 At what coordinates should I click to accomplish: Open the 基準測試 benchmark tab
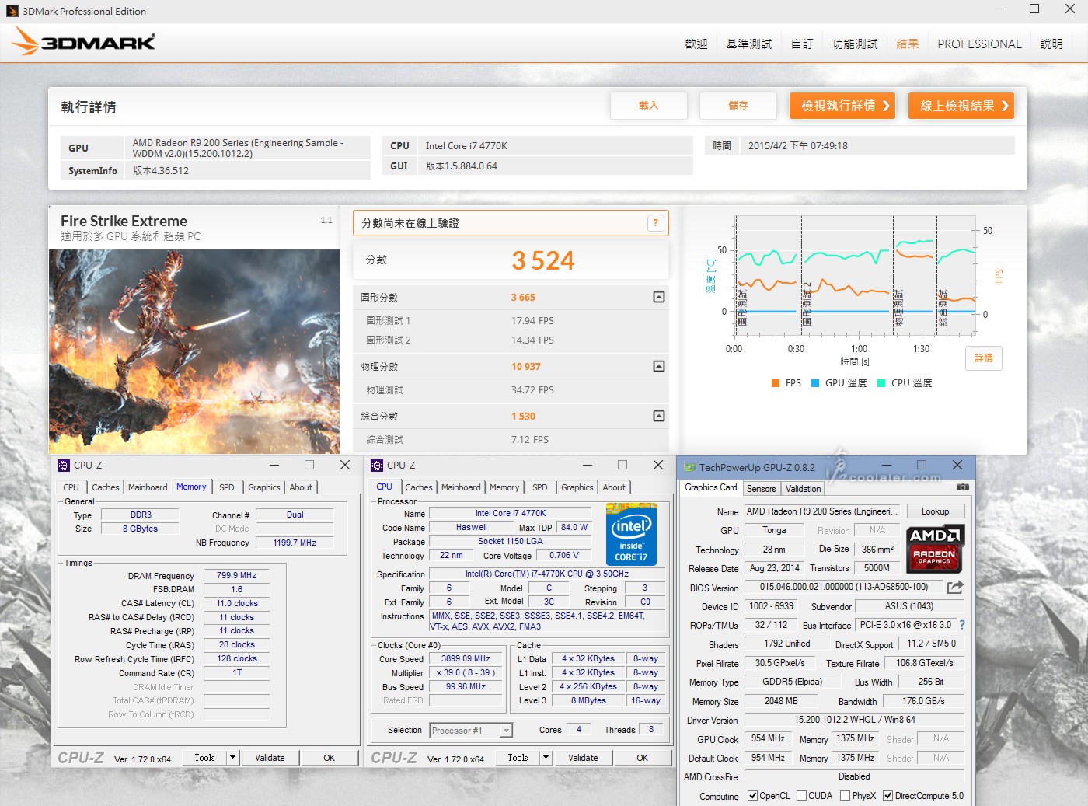(749, 44)
